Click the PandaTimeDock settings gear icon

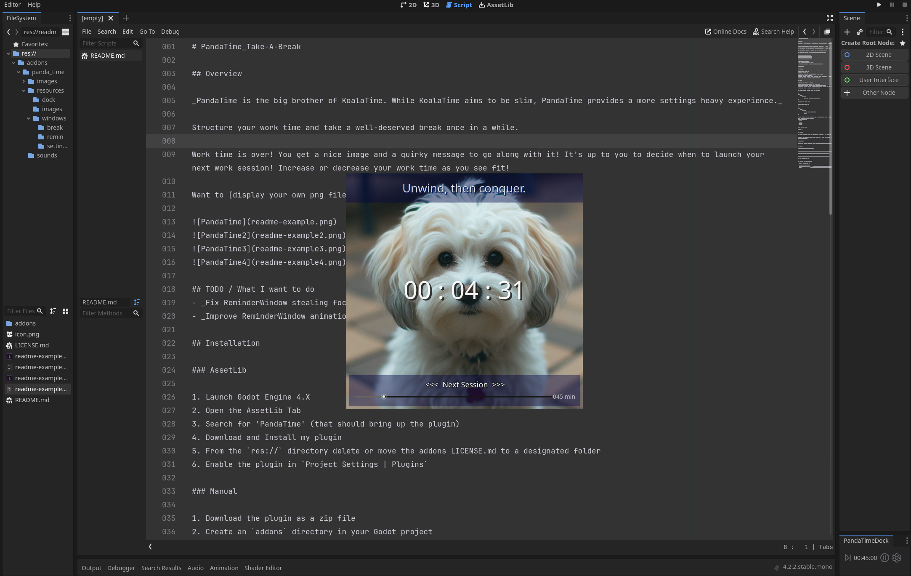(897, 558)
